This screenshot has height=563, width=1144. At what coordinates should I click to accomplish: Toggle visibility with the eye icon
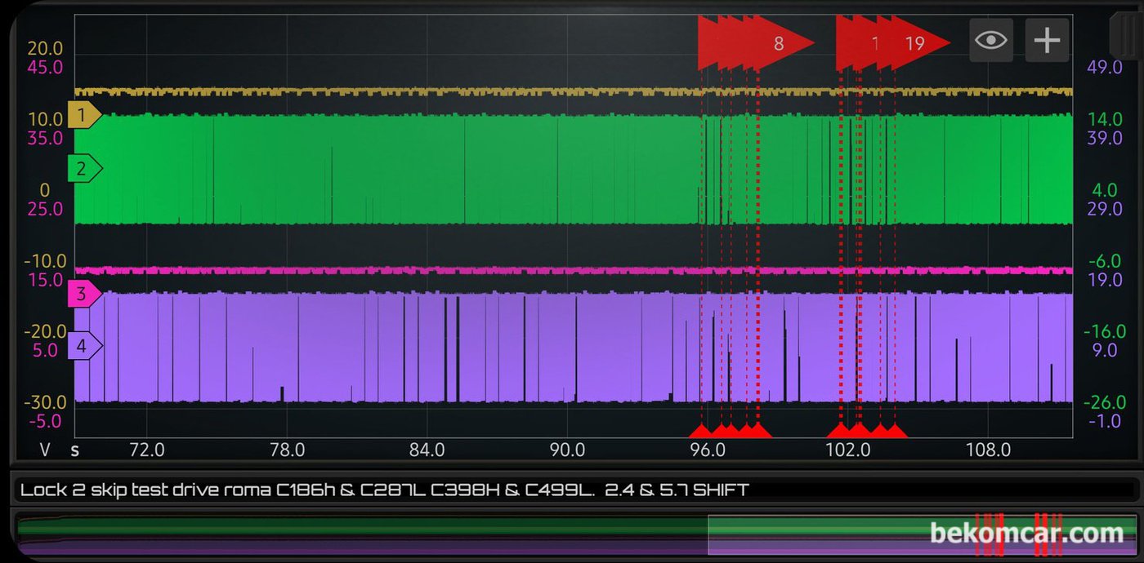tap(991, 40)
